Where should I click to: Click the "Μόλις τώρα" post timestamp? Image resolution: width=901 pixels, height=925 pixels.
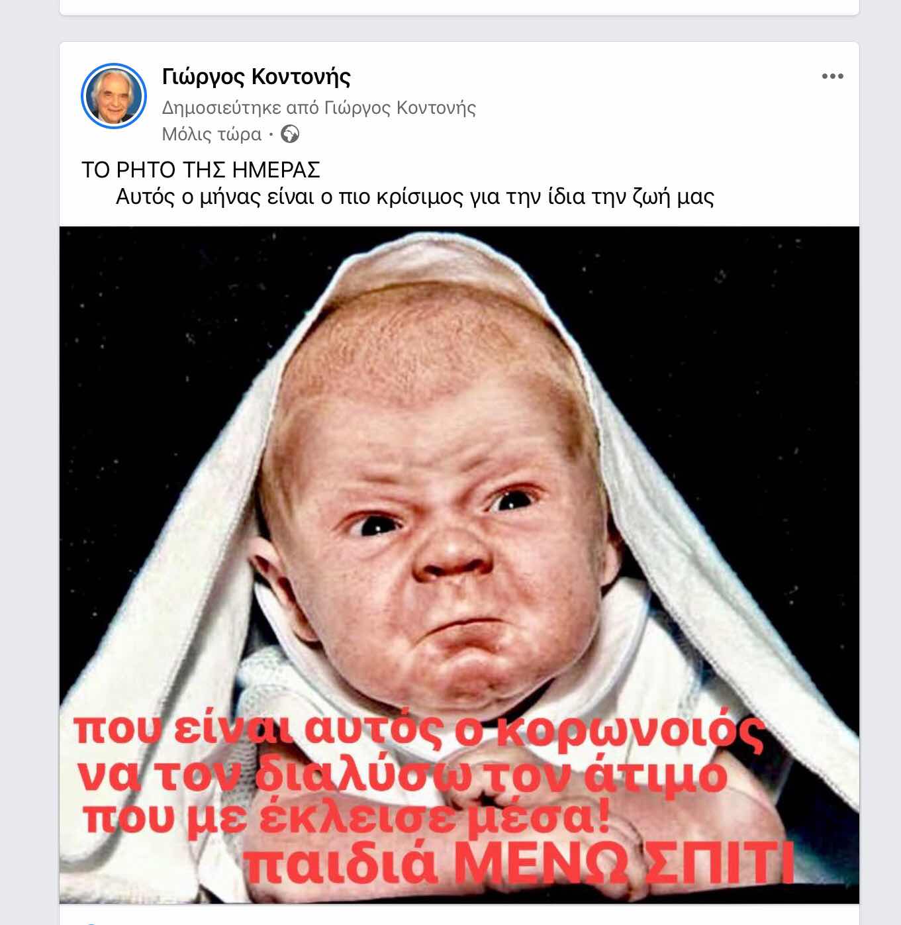coord(212,134)
